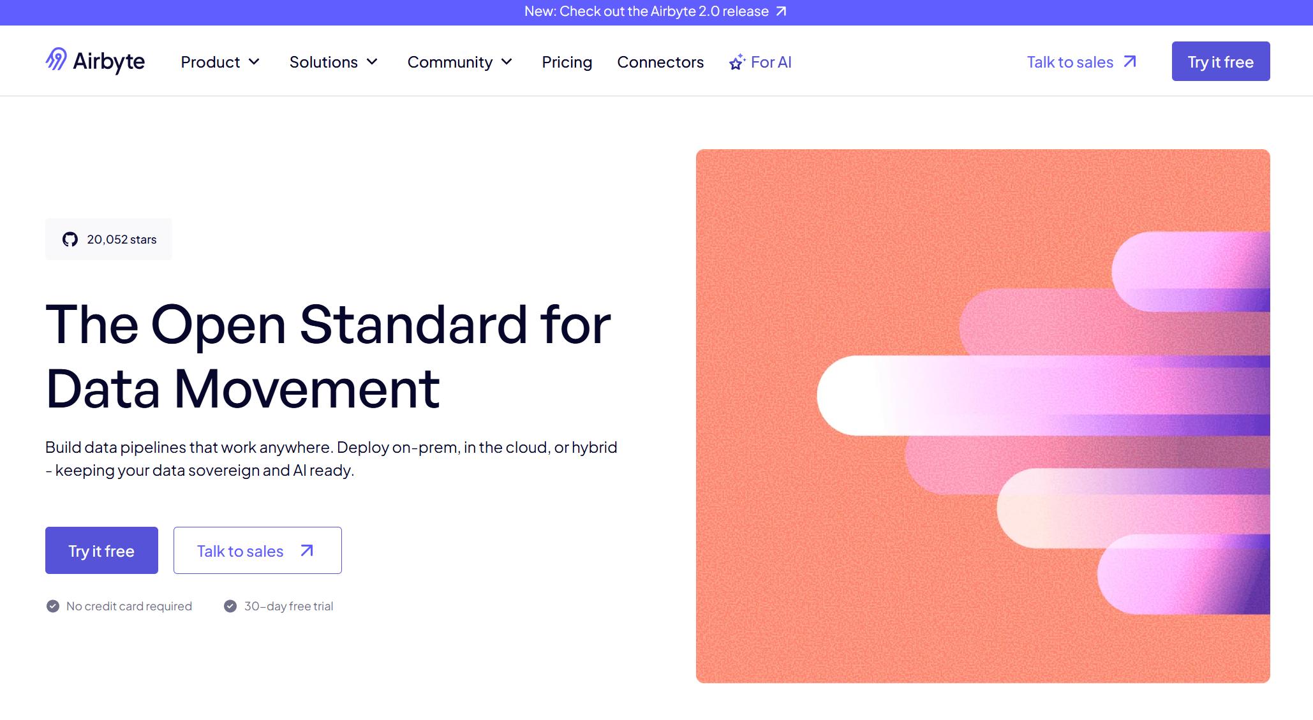This screenshot has height=720, width=1313.
Task: Open the Airbyte 2.0 release announcement link
Action: (646, 11)
